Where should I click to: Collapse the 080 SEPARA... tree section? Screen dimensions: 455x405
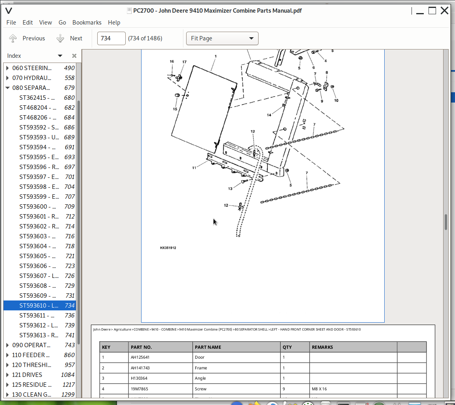(8, 88)
